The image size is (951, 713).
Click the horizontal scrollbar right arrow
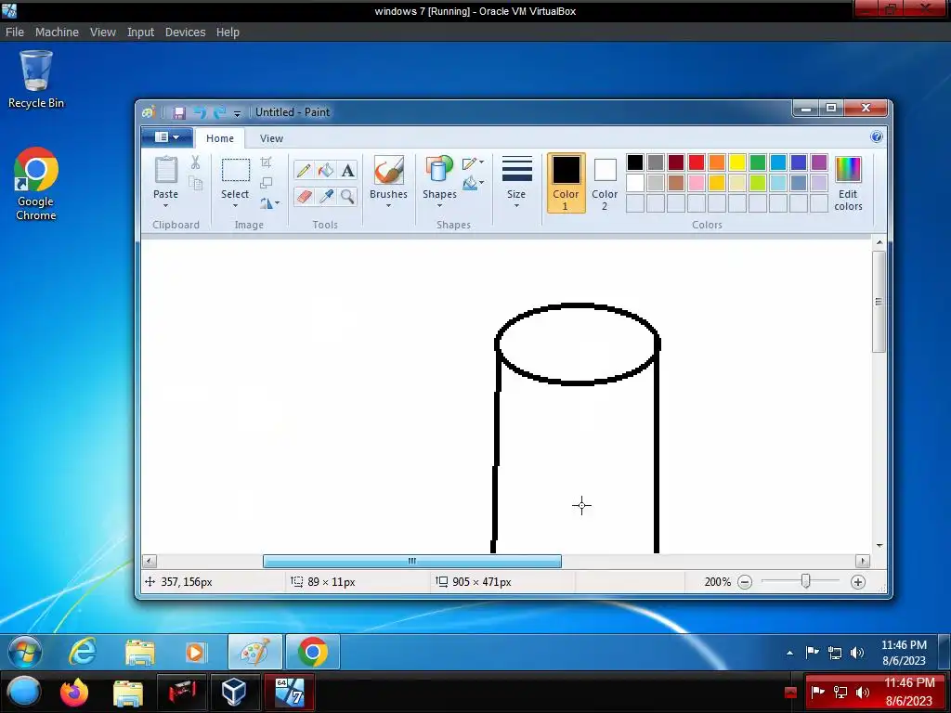click(x=863, y=562)
